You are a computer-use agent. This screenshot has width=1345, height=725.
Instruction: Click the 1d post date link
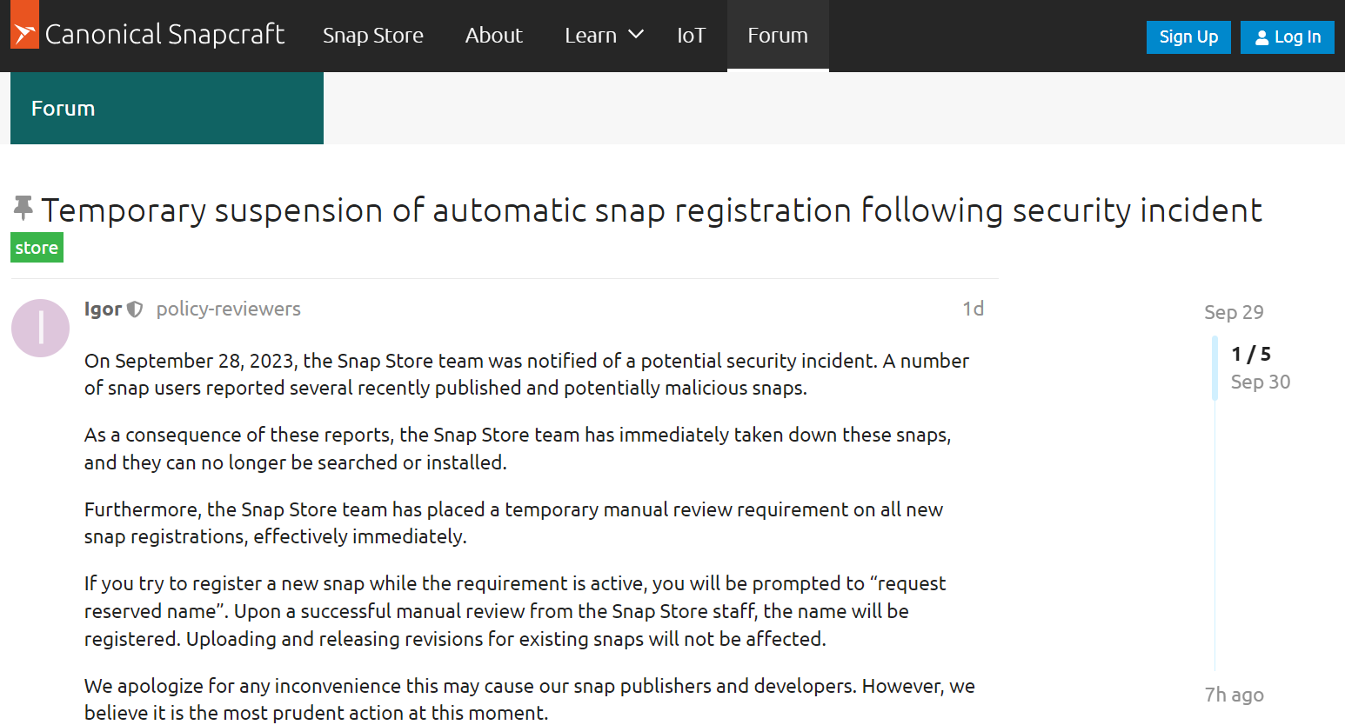973,309
